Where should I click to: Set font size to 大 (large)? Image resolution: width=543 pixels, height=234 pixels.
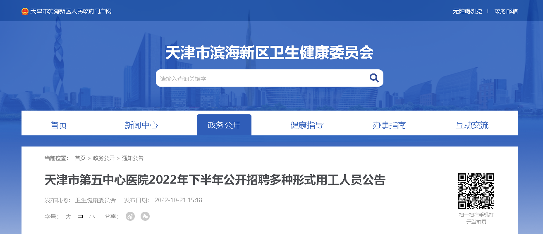click(x=68, y=217)
